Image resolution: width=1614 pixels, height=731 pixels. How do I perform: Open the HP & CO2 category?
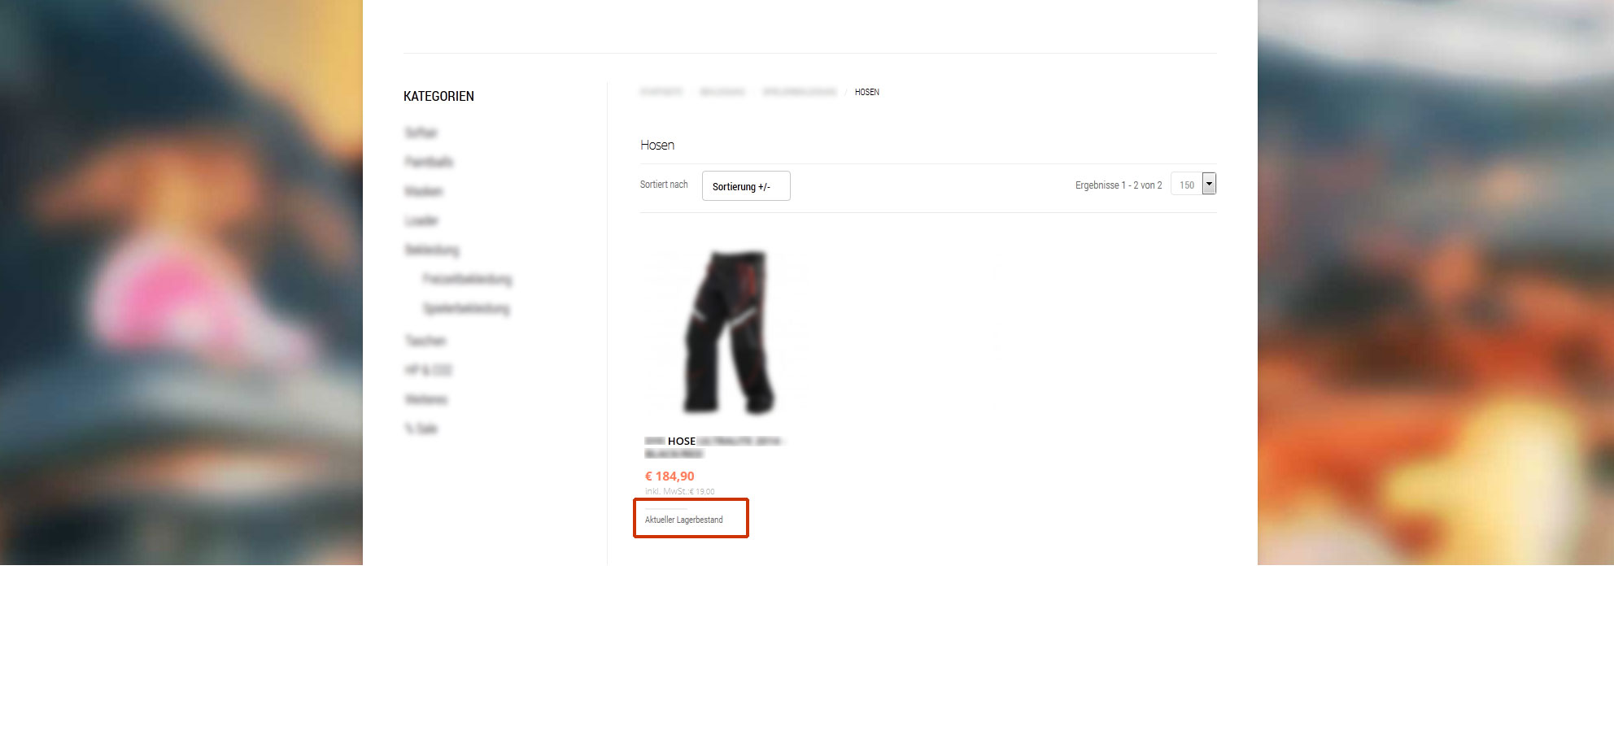428,370
